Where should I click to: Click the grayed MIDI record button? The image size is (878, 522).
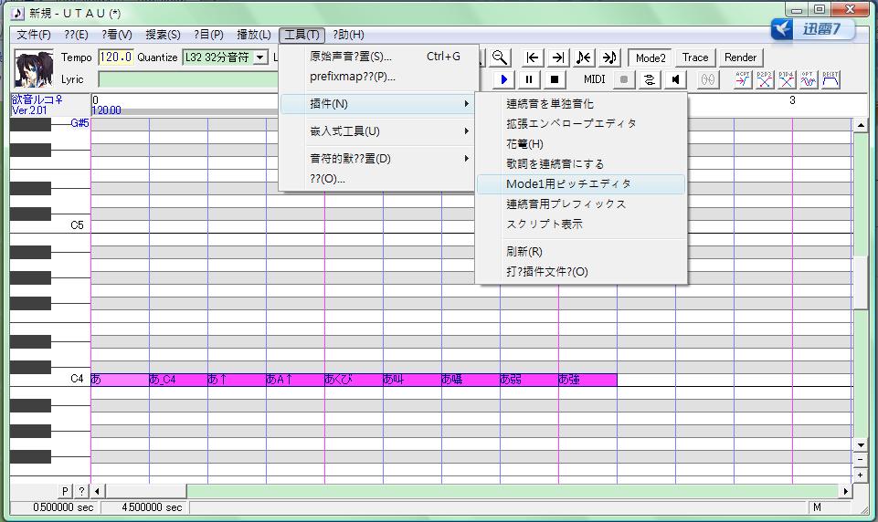tap(624, 79)
